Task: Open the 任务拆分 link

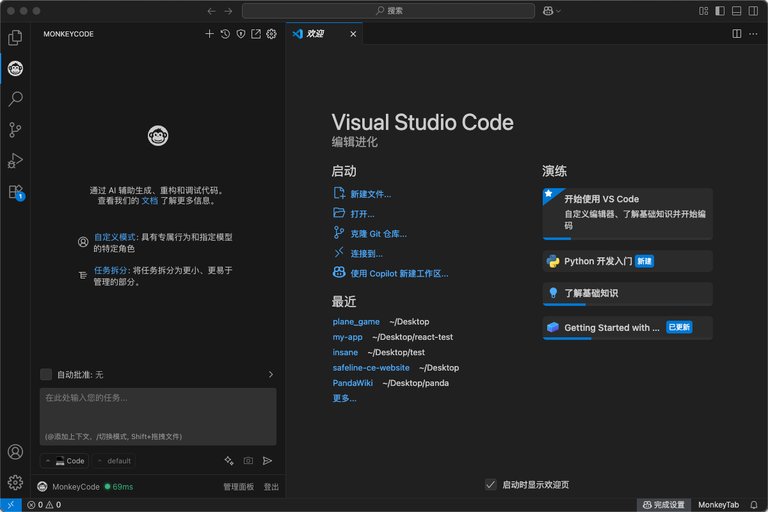Action: click(x=111, y=270)
